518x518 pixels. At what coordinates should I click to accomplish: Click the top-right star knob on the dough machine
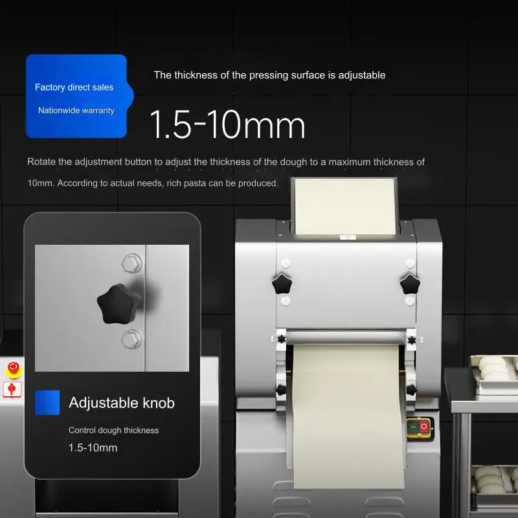click(x=410, y=284)
